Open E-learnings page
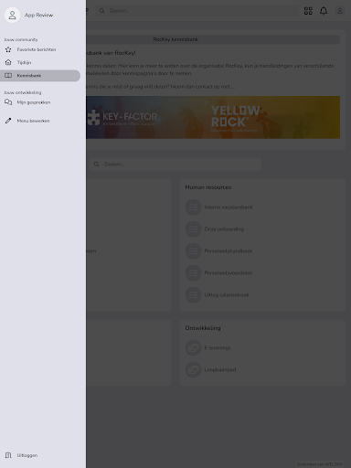 (x=218, y=347)
